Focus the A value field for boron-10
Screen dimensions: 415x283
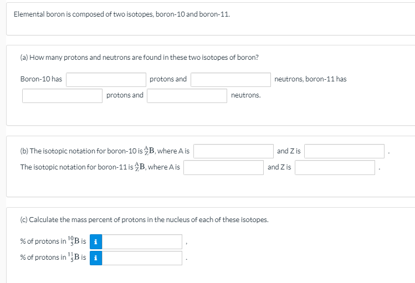[233, 151]
